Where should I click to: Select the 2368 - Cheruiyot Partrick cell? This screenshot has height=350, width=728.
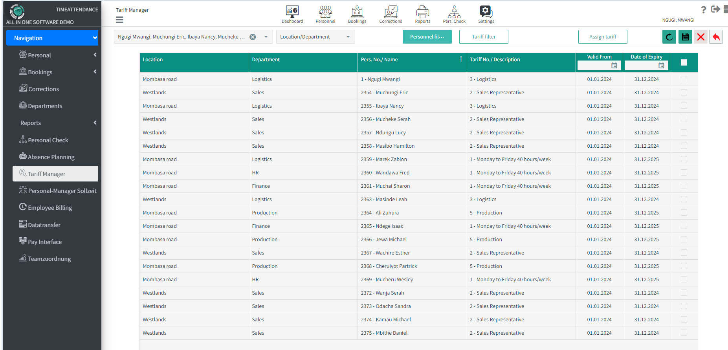click(412, 266)
